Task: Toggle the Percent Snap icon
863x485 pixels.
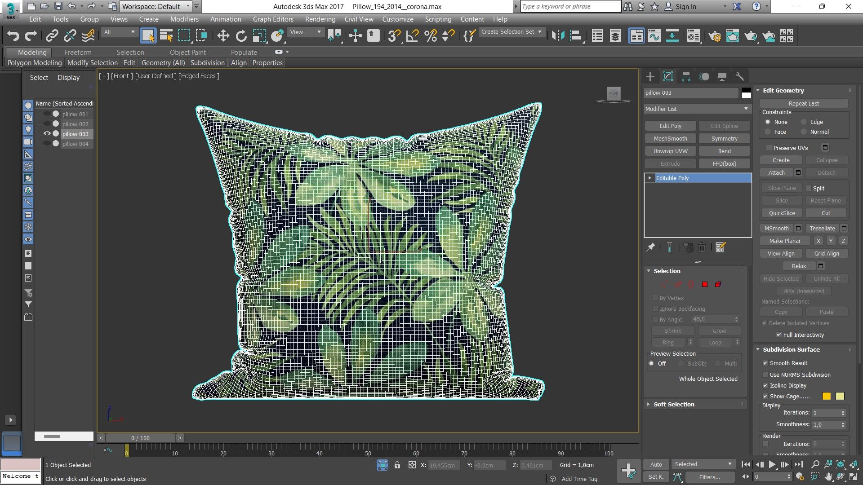Action: (431, 35)
